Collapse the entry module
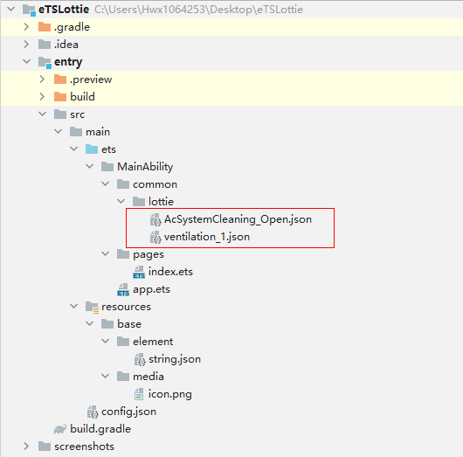463x457 pixels. click(26, 61)
